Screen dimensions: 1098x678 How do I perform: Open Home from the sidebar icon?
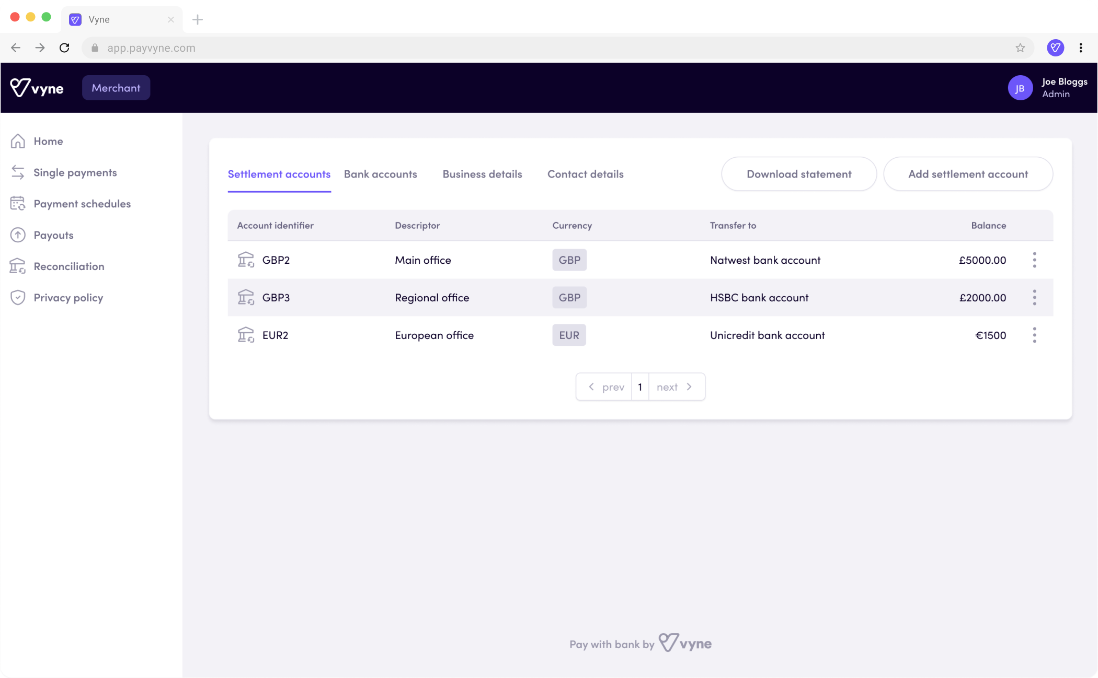[18, 141]
